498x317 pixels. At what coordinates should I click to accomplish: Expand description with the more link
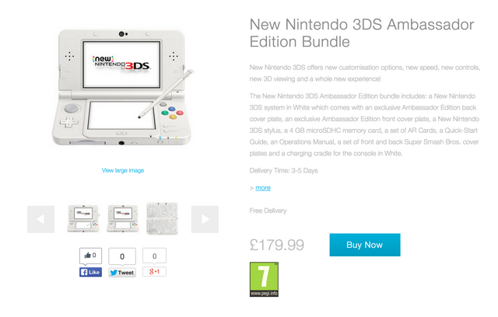tap(263, 188)
